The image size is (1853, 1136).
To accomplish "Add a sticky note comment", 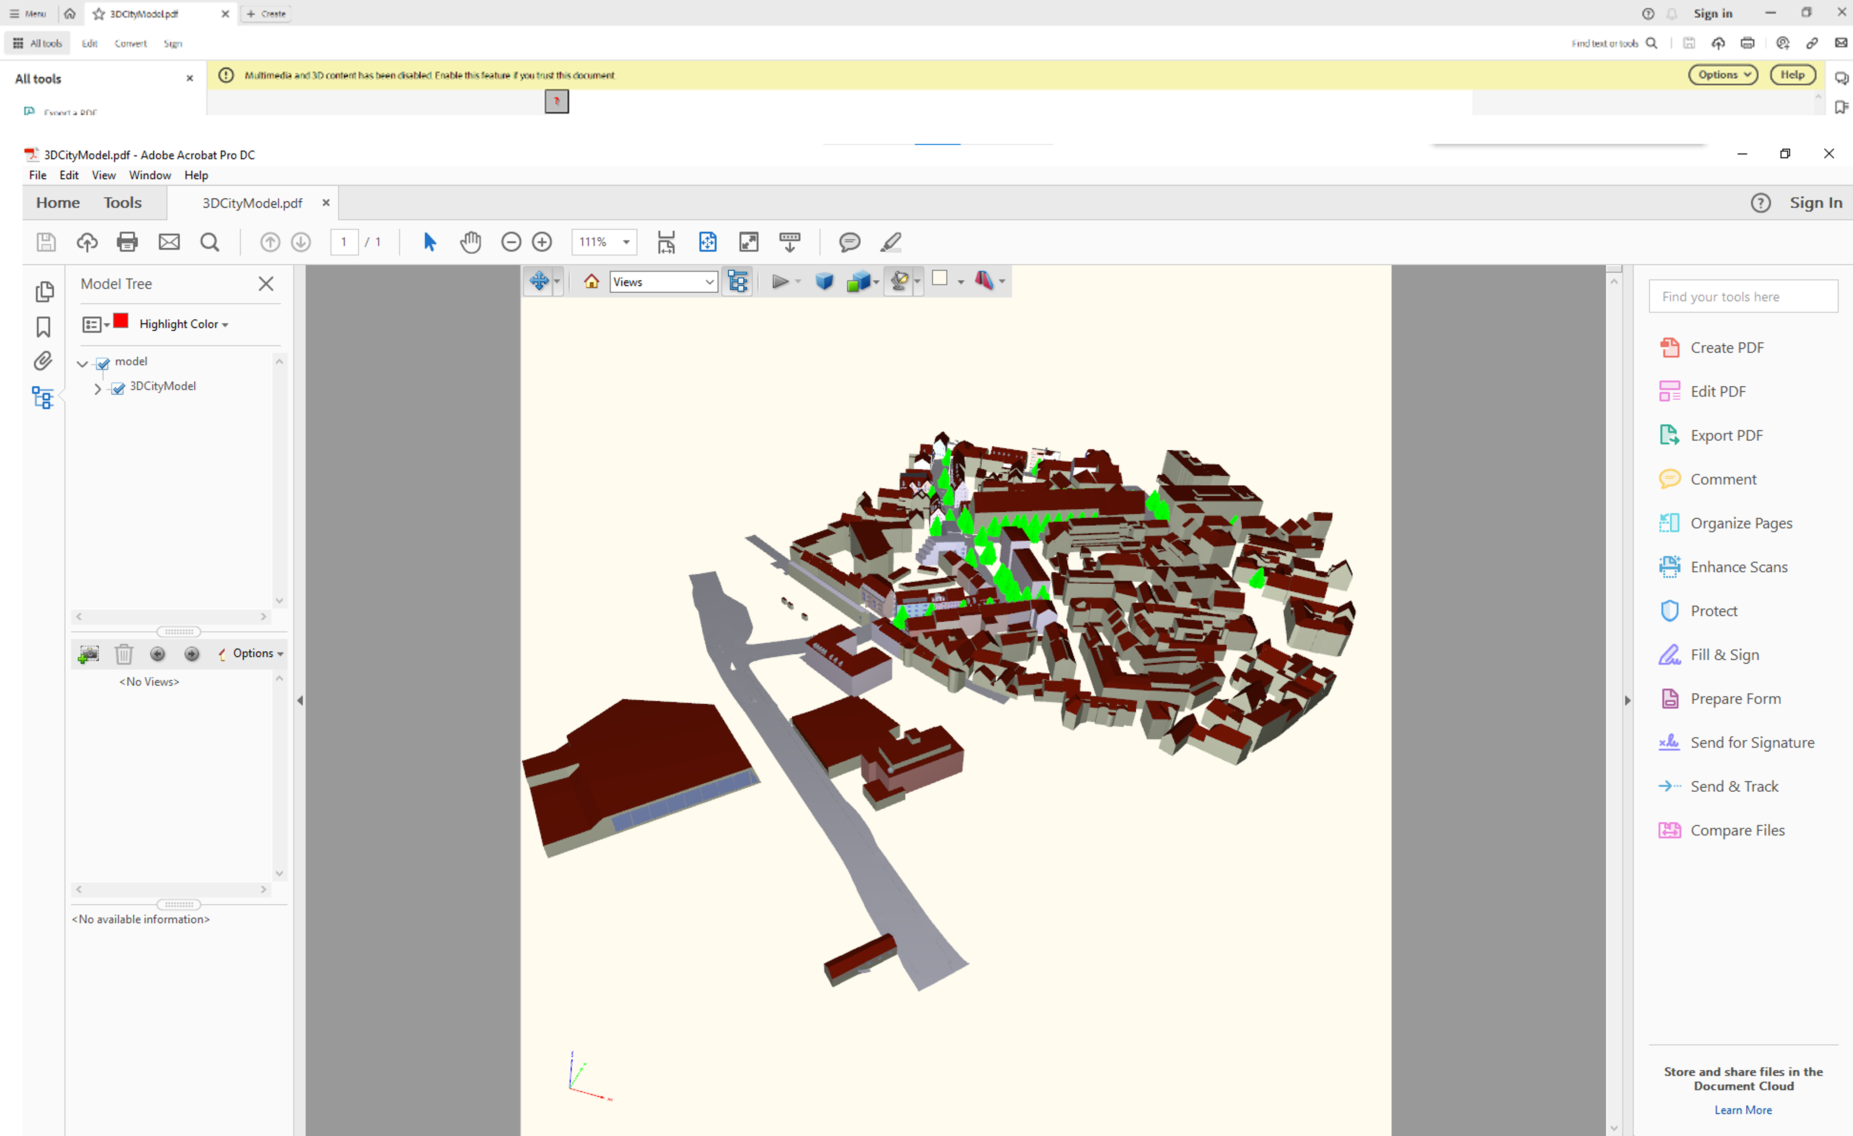I will 850,242.
